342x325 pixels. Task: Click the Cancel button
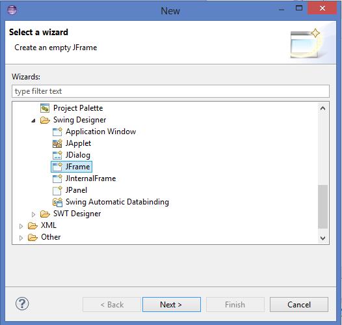[x=299, y=304]
